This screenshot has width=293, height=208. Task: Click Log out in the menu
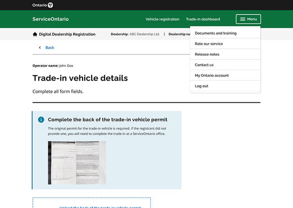coord(202,86)
